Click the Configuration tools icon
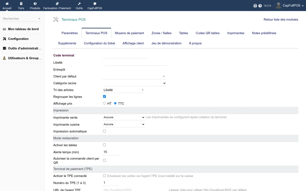Screen dimensions: 306x191 click(x=4, y=39)
